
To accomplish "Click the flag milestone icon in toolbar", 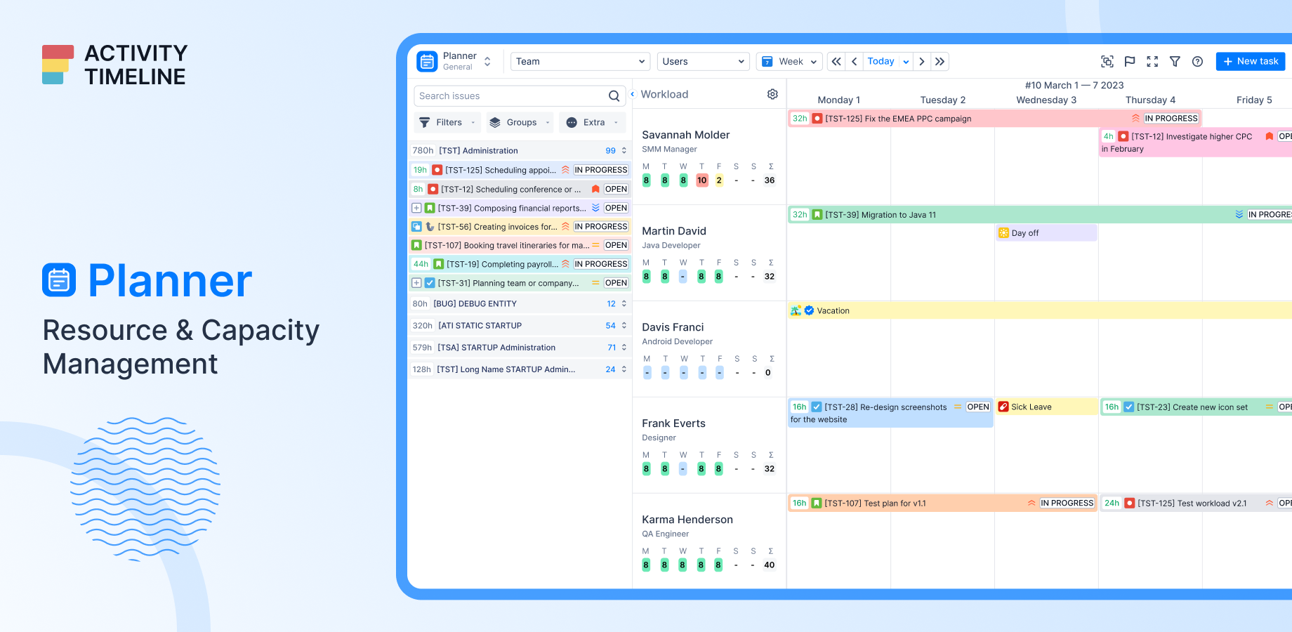I will click(x=1130, y=62).
